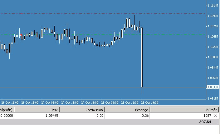Screen dimensions: 220x134
Task: Select the swap cell 0.36
Action: coord(145,116)
